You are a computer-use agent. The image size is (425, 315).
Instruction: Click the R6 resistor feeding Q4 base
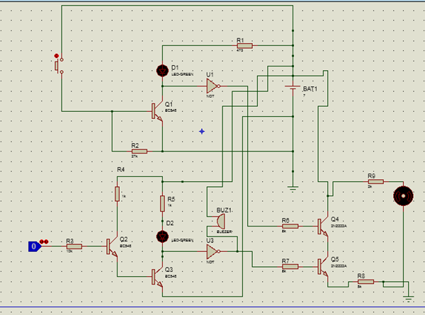click(x=290, y=226)
